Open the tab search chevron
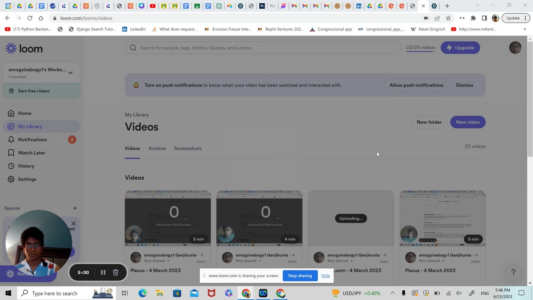 pyautogui.click(x=477, y=5)
